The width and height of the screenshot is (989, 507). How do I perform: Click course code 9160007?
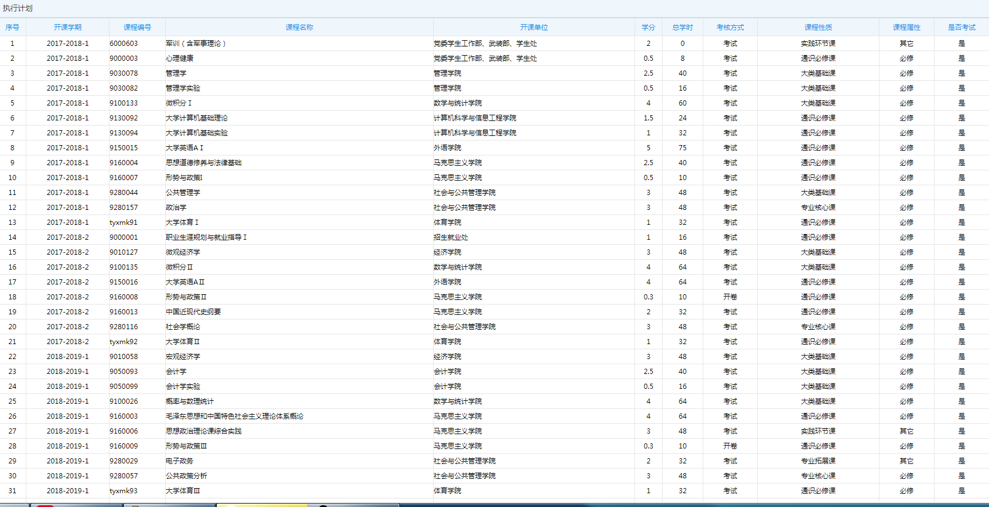(124, 178)
